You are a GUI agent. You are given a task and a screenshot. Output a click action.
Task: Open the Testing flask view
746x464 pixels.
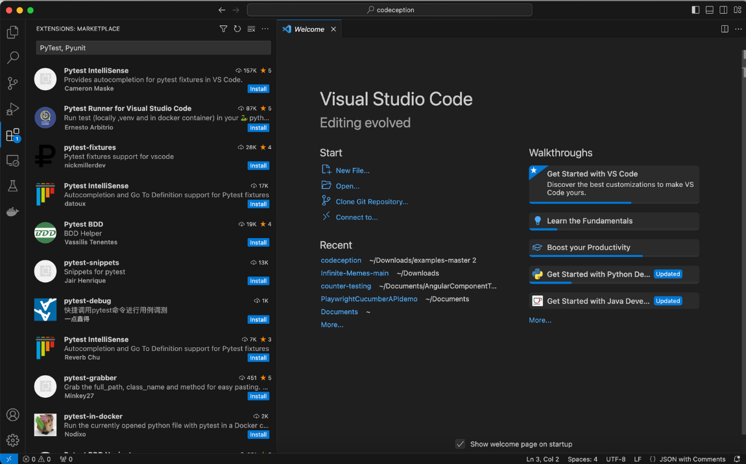(x=12, y=186)
